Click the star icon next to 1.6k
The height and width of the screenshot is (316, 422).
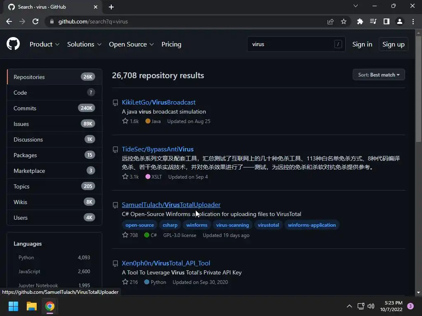125,121
